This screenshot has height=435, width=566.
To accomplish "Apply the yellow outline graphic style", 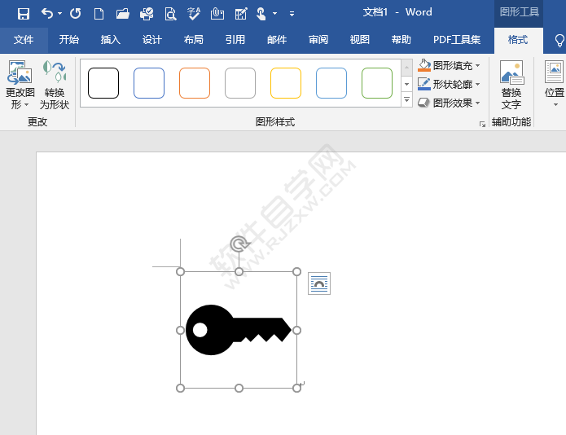I will pos(286,83).
